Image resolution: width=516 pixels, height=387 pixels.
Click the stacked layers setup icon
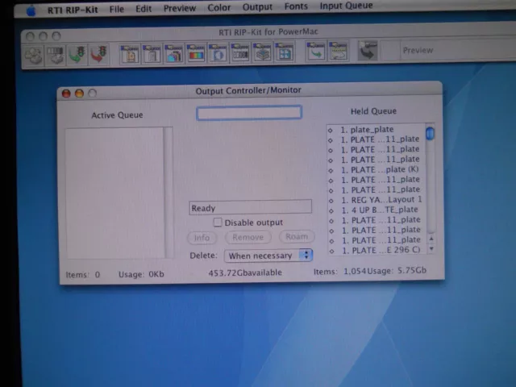pyautogui.click(x=262, y=52)
